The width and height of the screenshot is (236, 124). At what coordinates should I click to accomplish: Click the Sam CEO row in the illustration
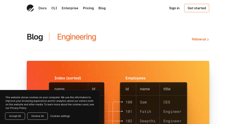[x=153, y=102]
